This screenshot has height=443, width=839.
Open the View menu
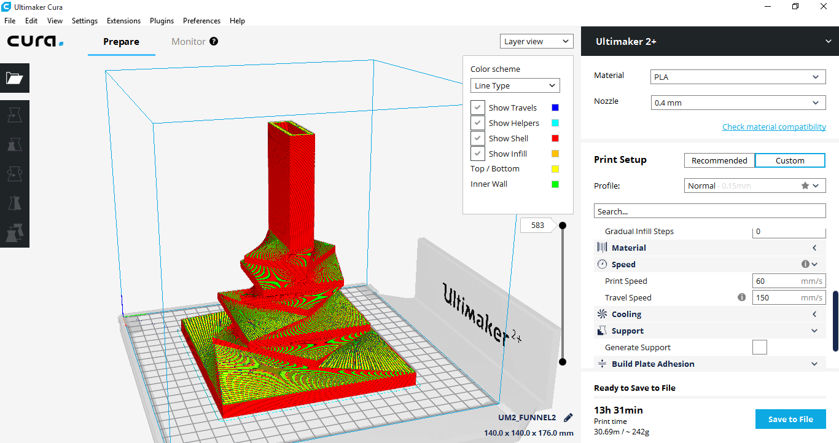tap(55, 20)
